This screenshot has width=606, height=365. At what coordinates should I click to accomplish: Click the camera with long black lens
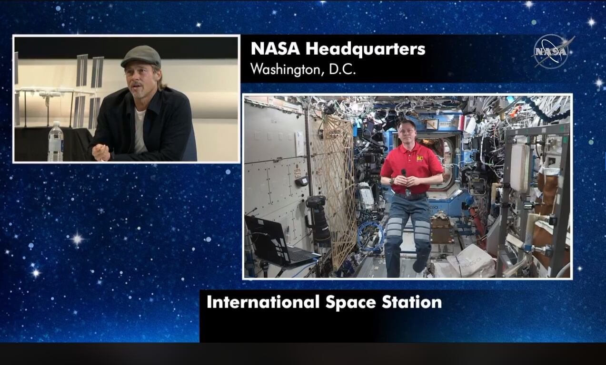[x=318, y=219]
